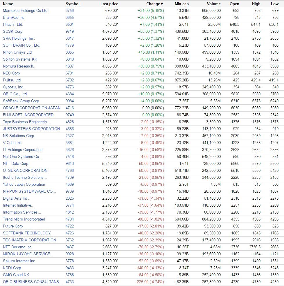Open Trend Micro Incorporated link
284x286 pixels.
point(24,219)
